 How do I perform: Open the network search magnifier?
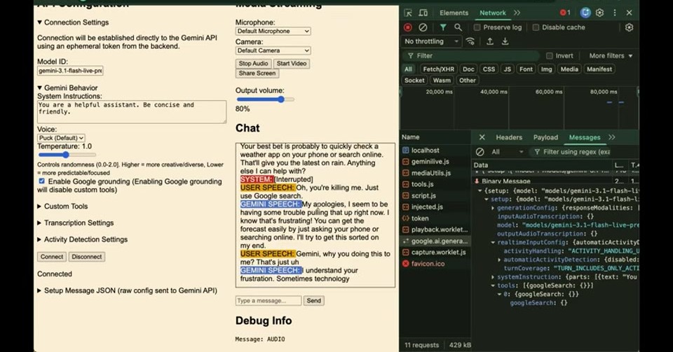[458, 27]
